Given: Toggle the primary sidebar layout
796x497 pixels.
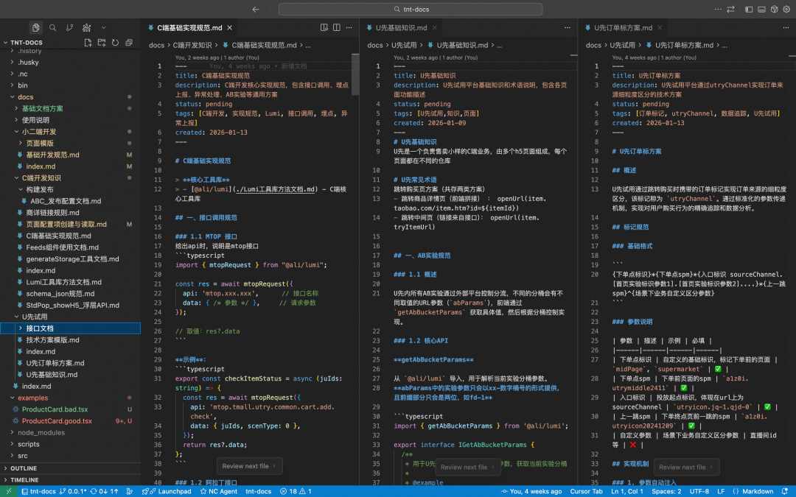Looking at the screenshot, I should (x=749, y=9).
